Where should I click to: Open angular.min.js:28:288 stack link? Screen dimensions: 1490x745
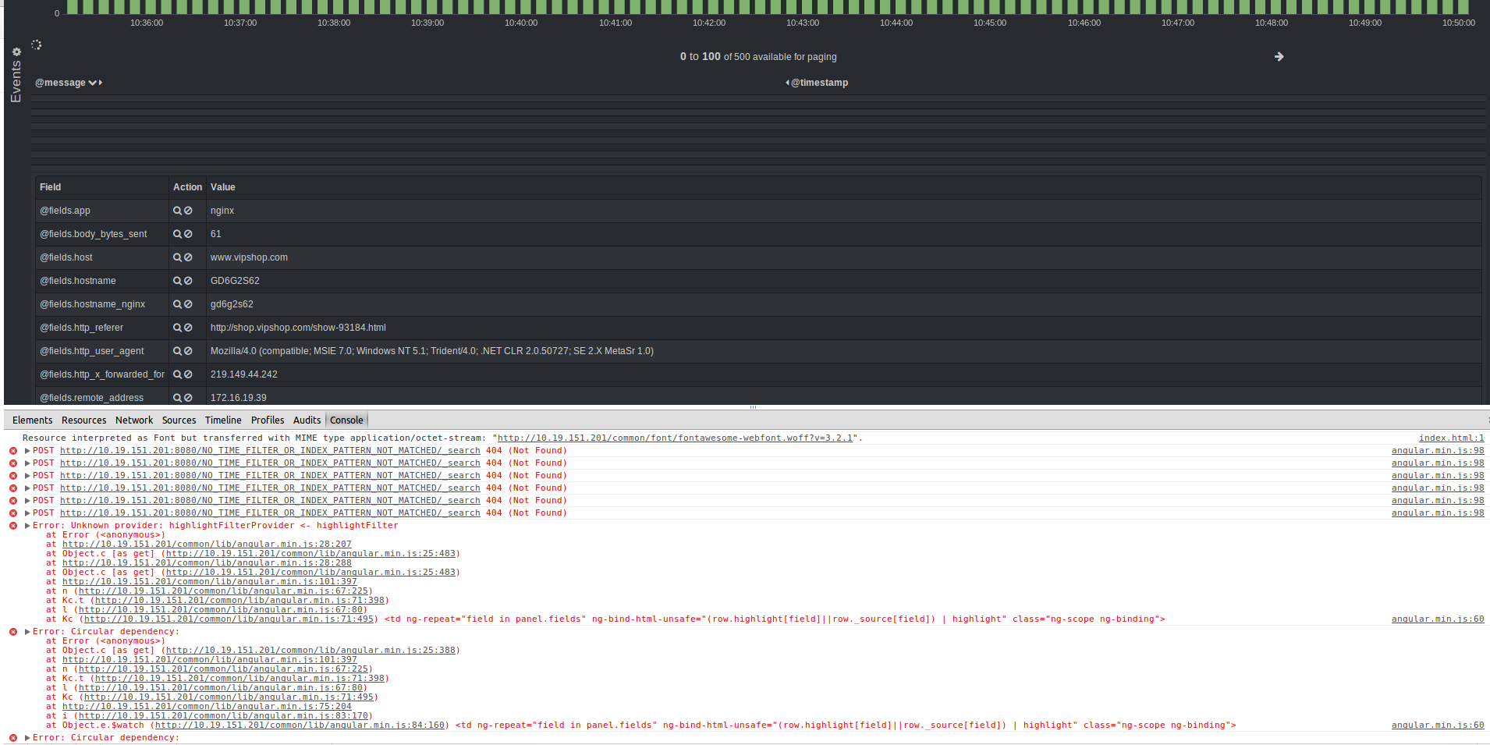click(x=207, y=563)
